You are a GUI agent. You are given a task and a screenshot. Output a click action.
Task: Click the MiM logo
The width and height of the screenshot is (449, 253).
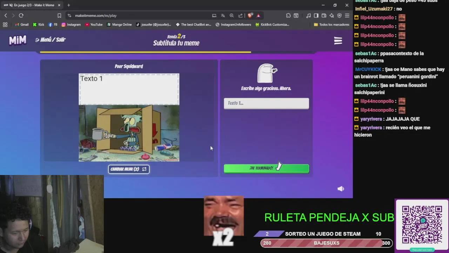18,40
